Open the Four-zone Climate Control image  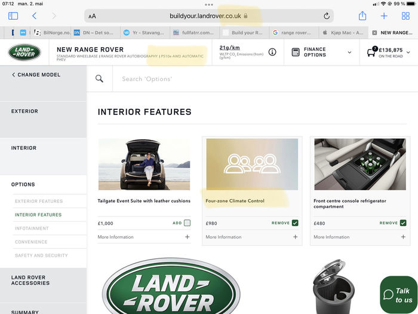pyautogui.click(x=252, y=164)
